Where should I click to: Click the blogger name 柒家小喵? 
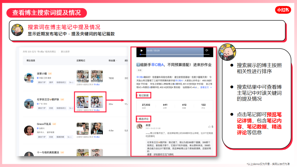coord(42,73)
